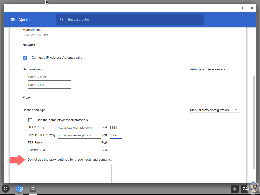260x195 pixels.
Task: Open the Ajustes hamburger menu
Action: [13, 20]
